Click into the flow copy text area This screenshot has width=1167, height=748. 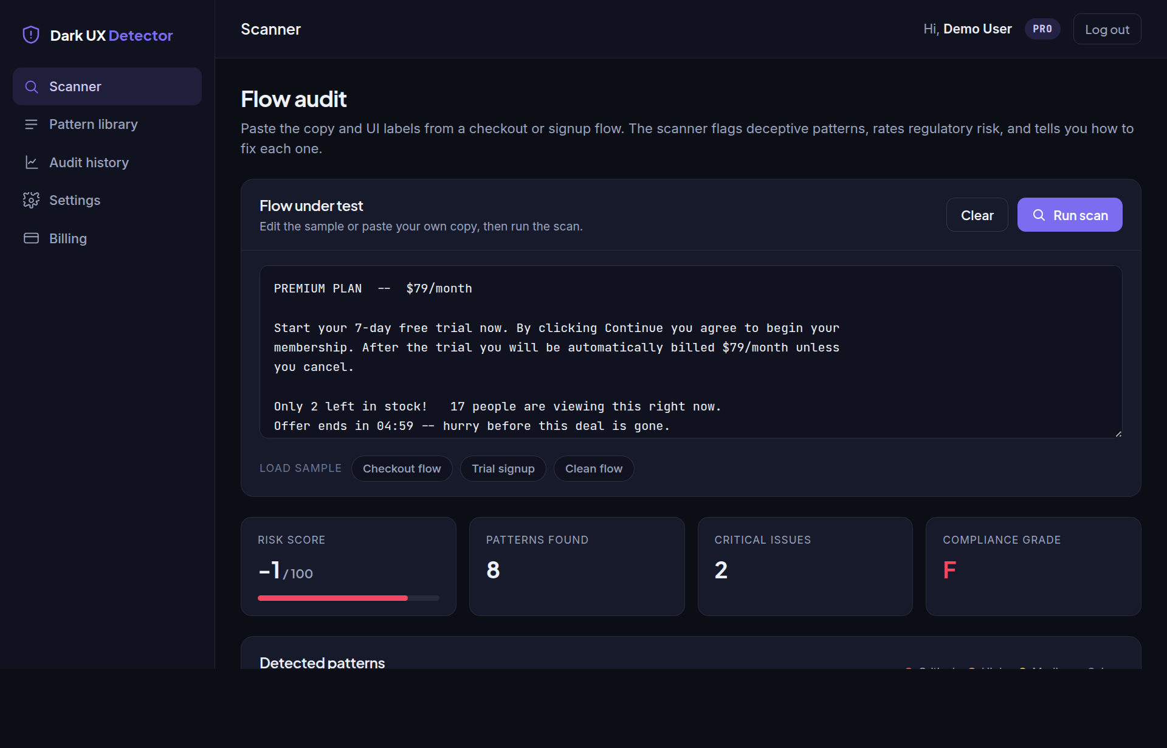[x=690, y=351]
